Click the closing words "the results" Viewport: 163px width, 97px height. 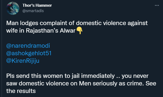(x=21, y=91)
